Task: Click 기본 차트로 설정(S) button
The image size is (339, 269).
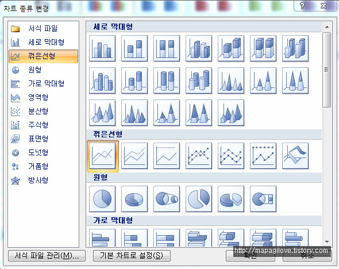Action: click(132, 256)
